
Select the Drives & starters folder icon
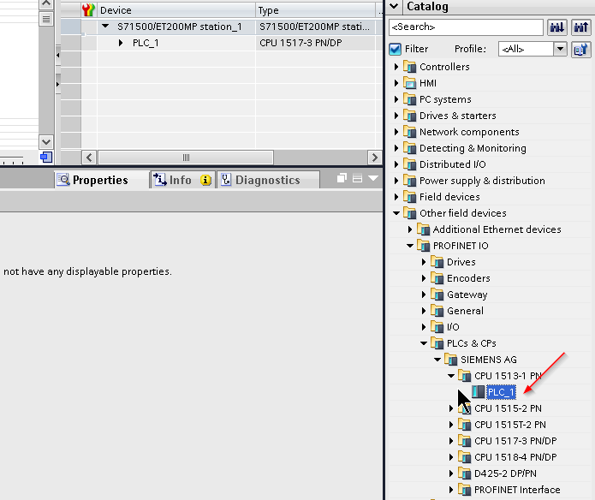point(410,116)
